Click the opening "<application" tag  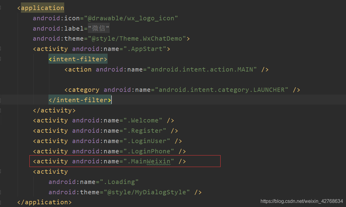click(41, 8)
